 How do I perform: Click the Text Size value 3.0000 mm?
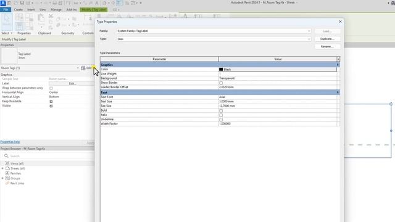tap(278, 101)
